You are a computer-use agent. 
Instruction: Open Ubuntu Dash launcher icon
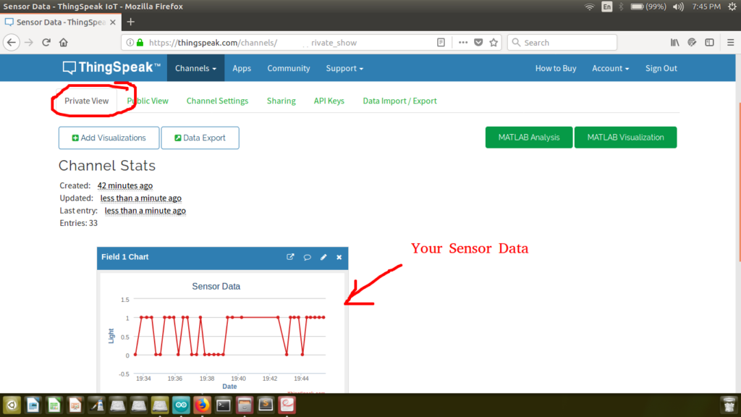pos(12,405)
